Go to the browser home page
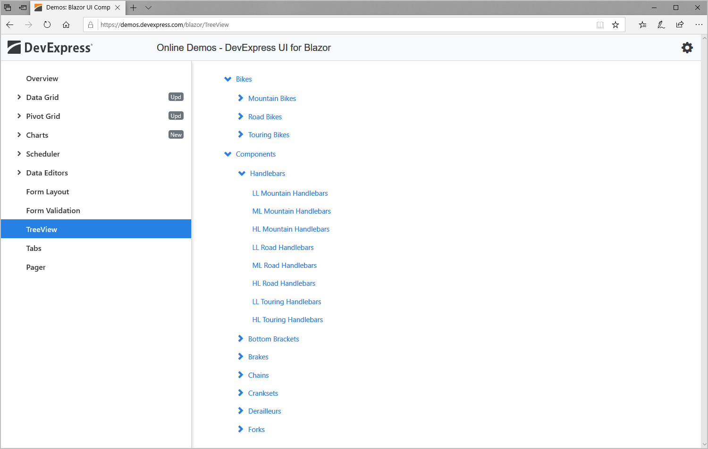The image size is (708, 449). (66, 25)
